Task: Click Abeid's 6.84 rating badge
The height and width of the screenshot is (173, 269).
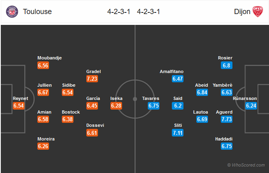Action: coord(202,92)
